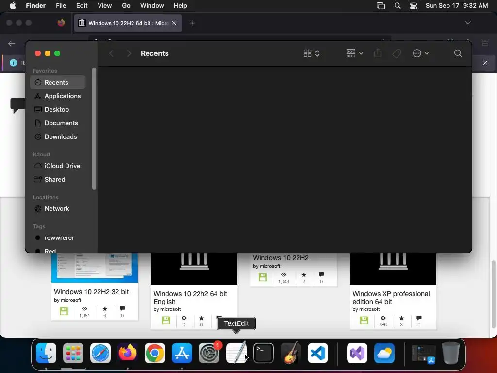Open the Window menu

tap(152, 6)
